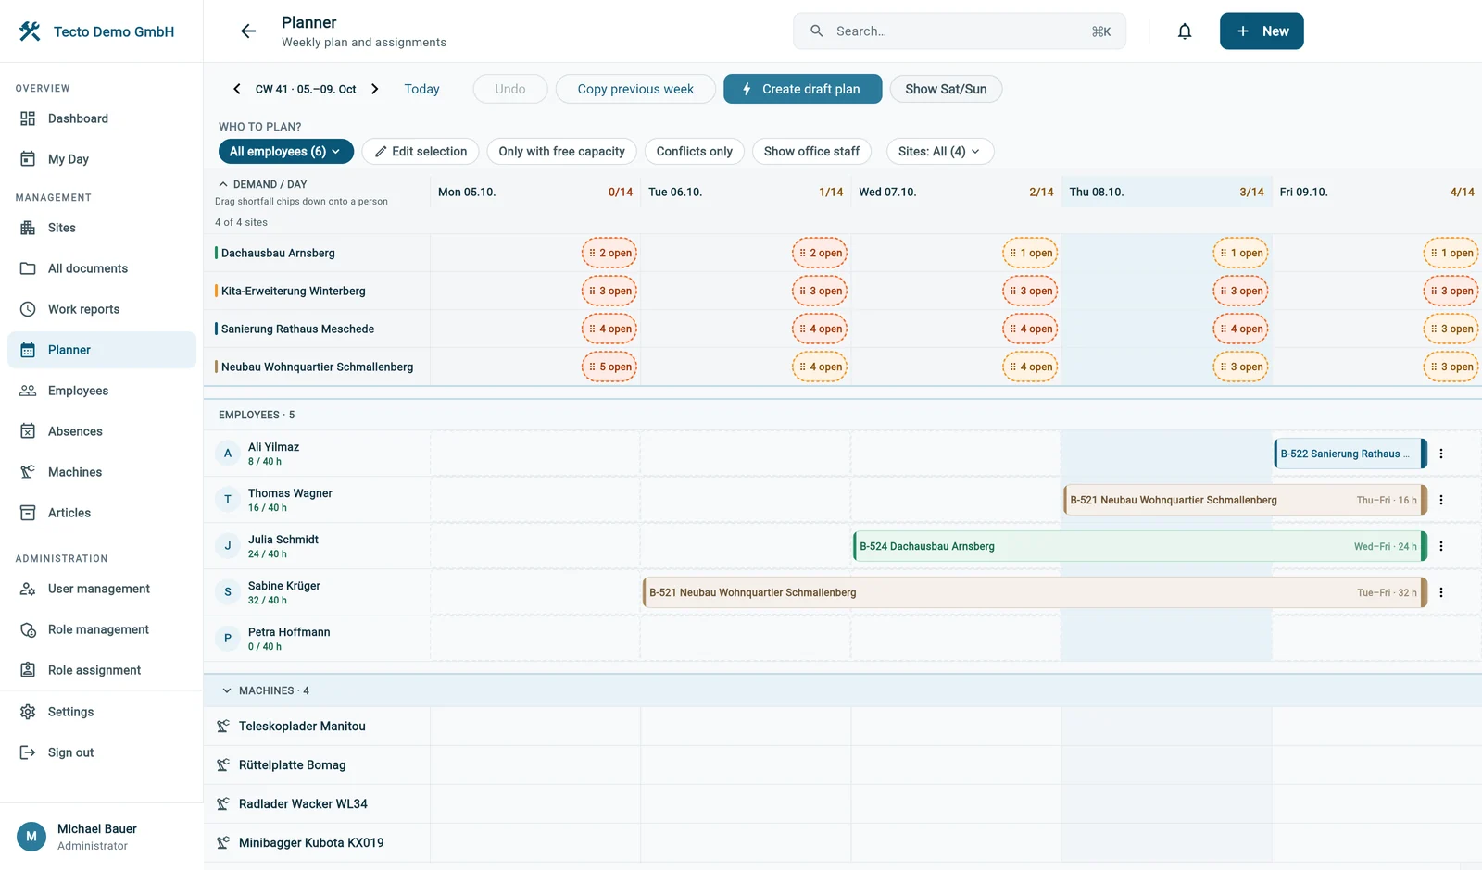Click the back arrow beside Planner title
Screen dimensions: 1482x870
247,31
